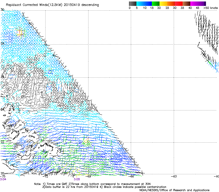This screenshot has height=192, width=219.
Task: Click the '10' color scale label
Action: tap(145, 8)
